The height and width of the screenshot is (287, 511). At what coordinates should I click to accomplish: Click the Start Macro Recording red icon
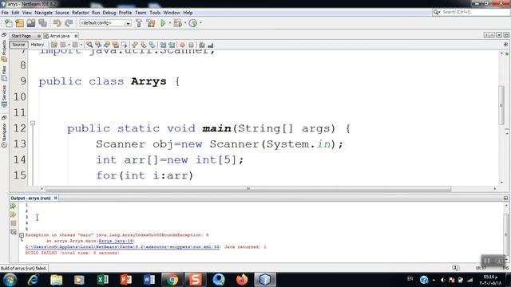[183, 45]
